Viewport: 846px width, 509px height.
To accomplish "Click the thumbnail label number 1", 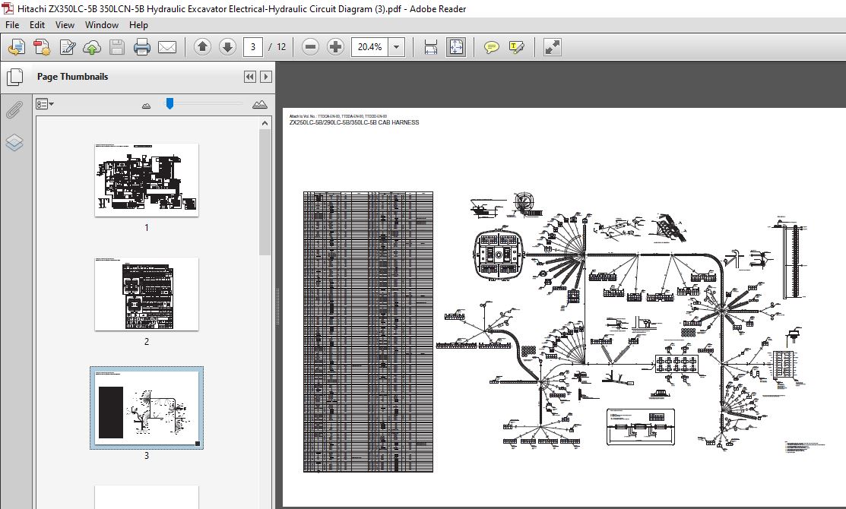I will tap(146, 228).
